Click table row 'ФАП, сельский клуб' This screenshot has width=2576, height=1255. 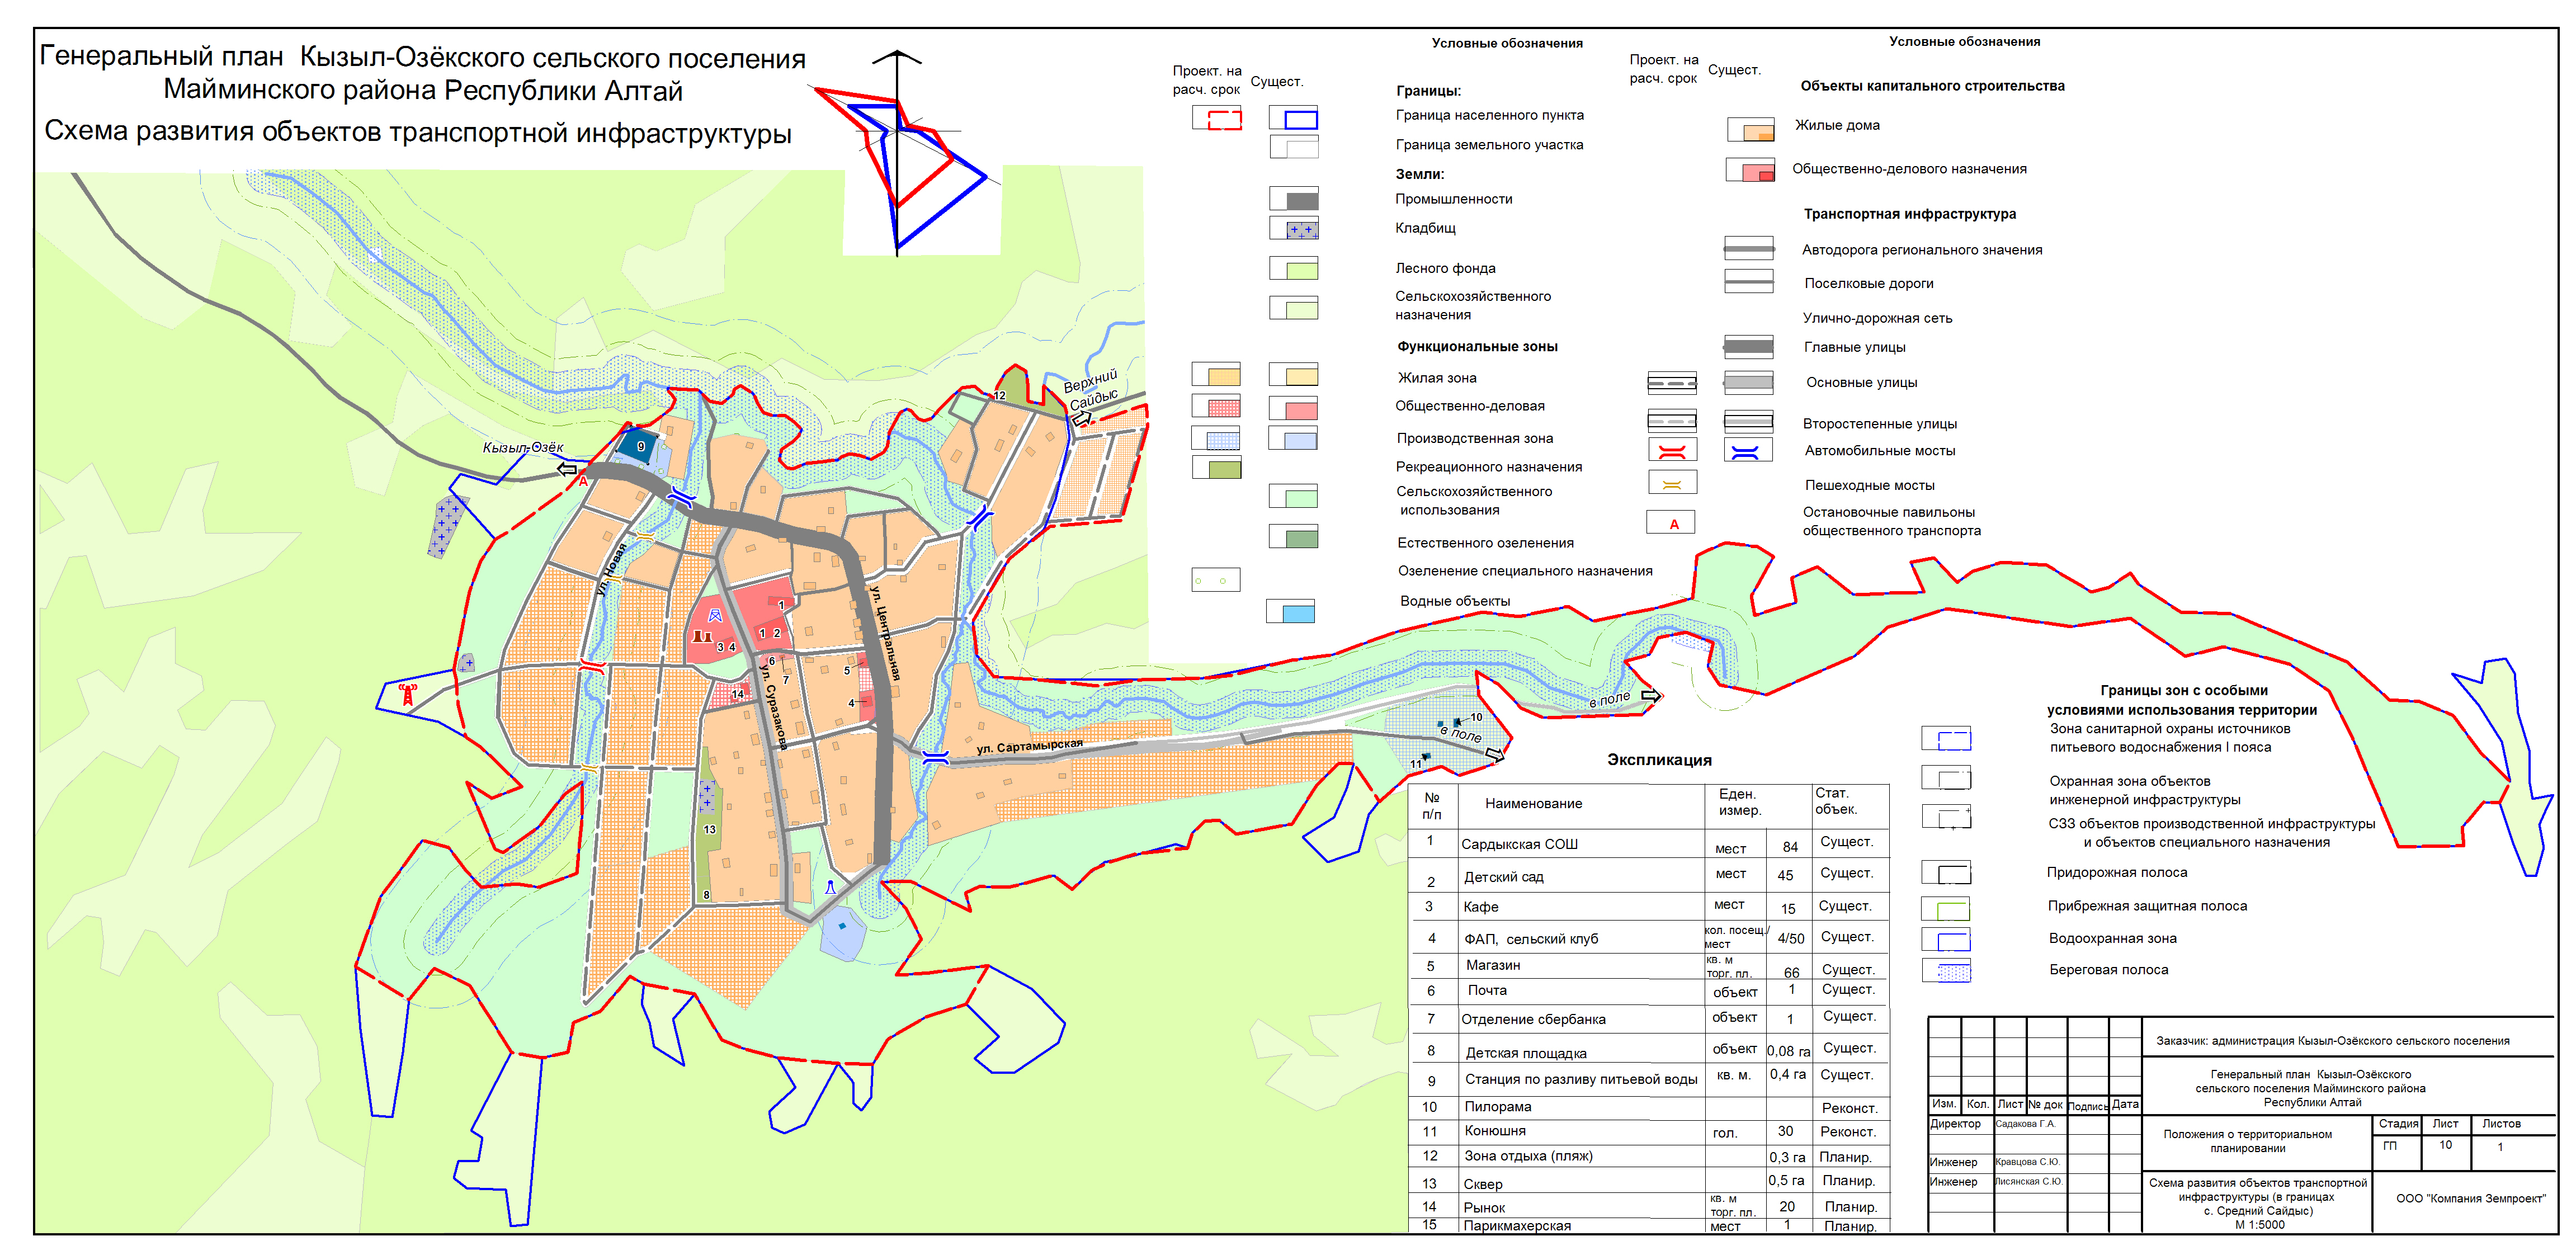coord(1649,938)
